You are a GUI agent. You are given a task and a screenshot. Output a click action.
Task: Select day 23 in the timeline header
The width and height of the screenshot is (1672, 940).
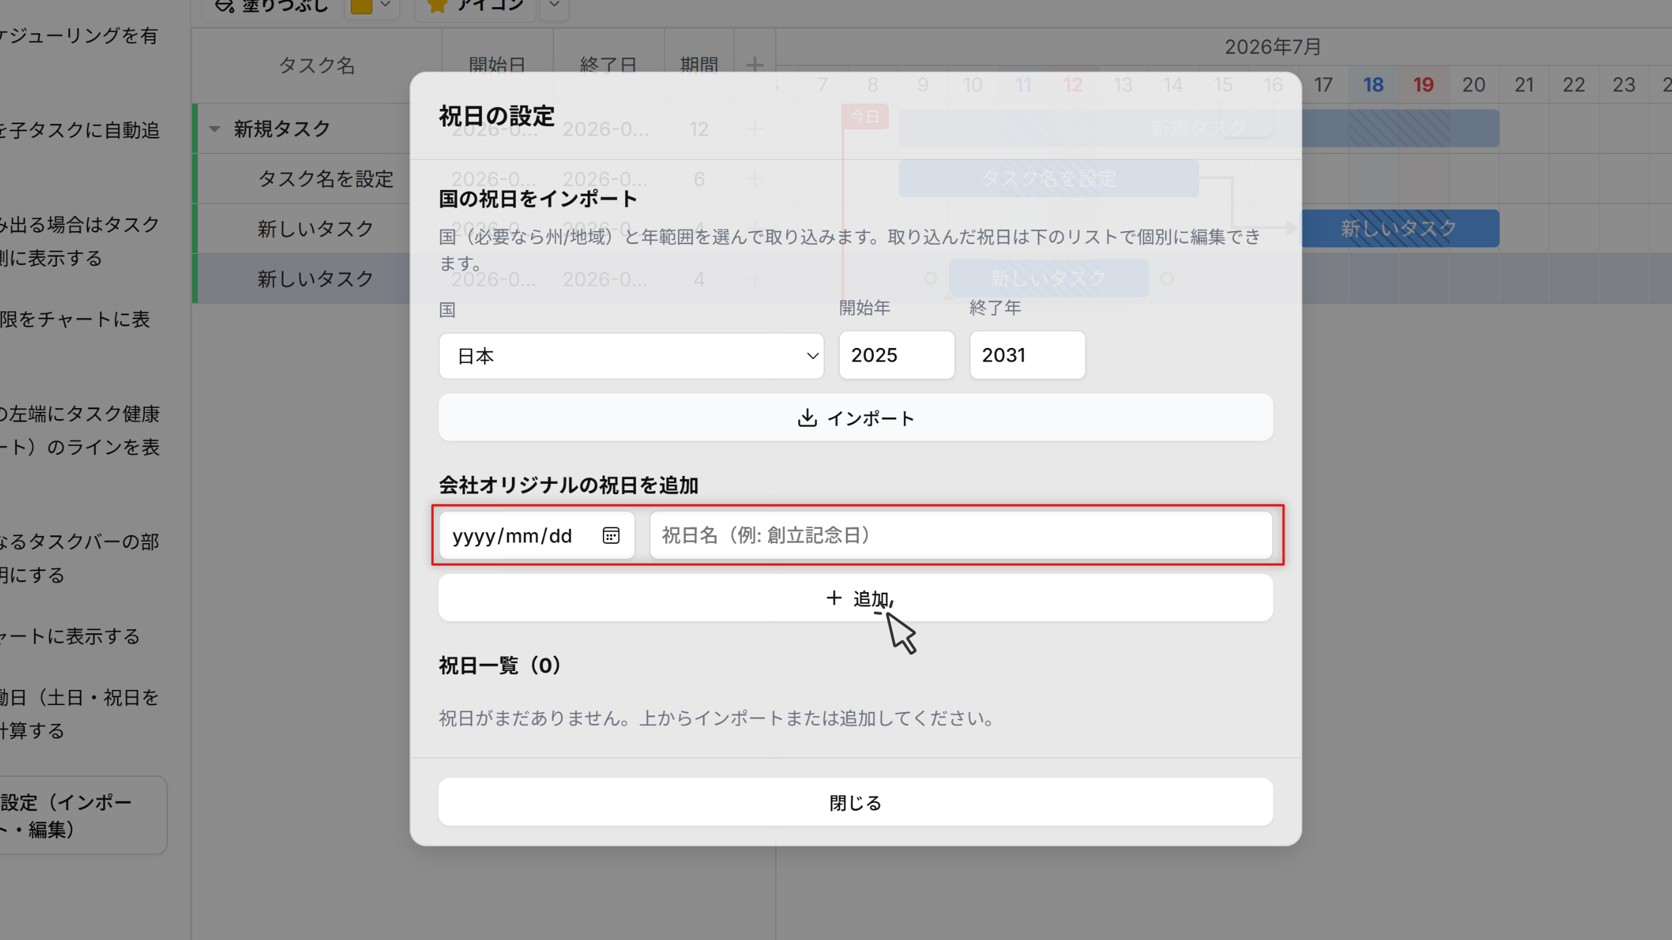[x=1624, y=85]
